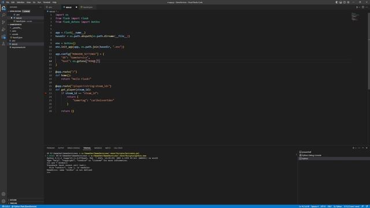
Task: Click the notifications bell in status bar
Action: [367, 207]
